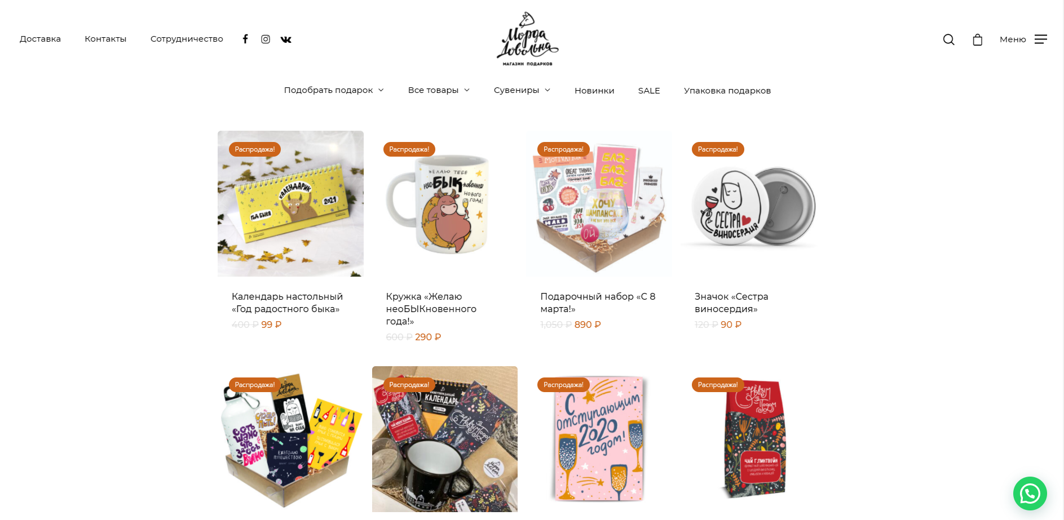Open the Новинки menu item
The image size is (1064, 520).
[594, 90]
